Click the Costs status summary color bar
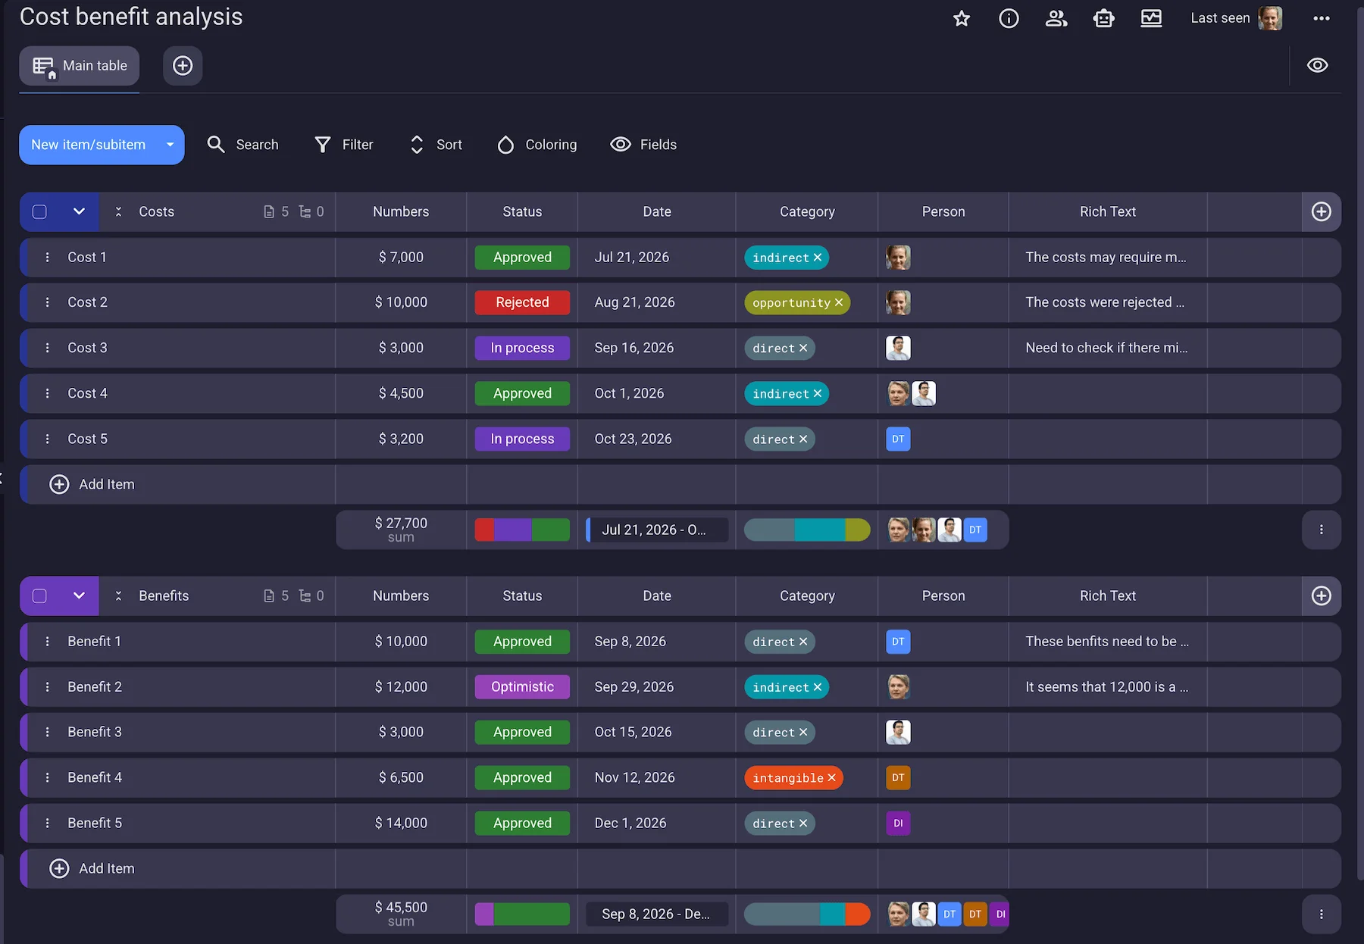 522,530
